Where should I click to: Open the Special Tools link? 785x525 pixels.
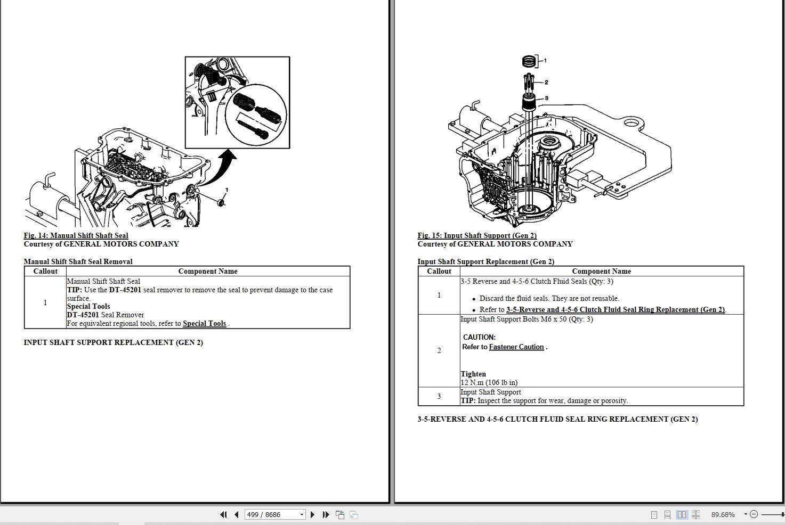204,323
